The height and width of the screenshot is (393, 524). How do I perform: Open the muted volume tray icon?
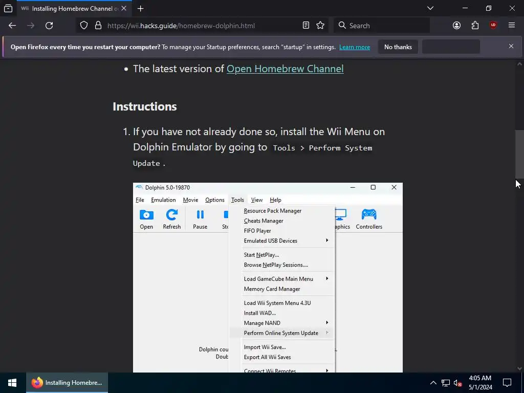click(457, 383)
